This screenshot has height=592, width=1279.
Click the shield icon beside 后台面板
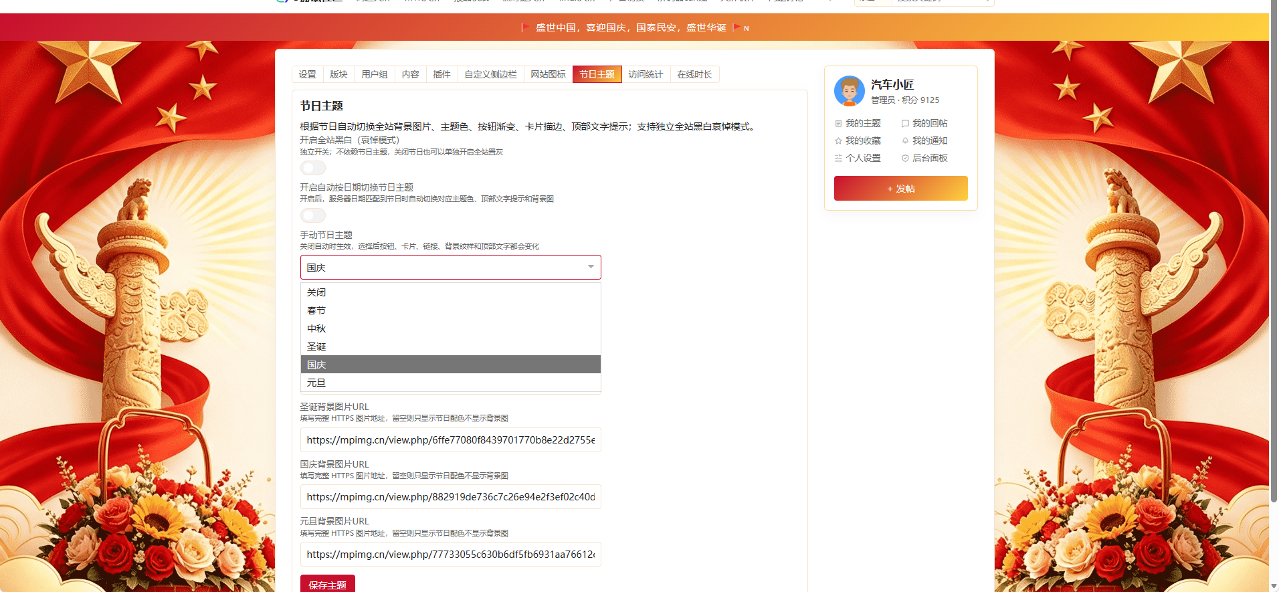905,159
